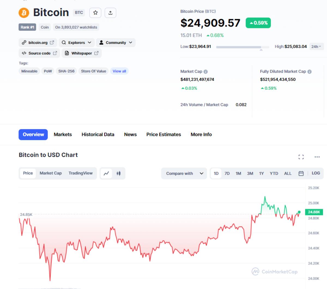Select the 7D time range
327x289 pixels.
227,173
